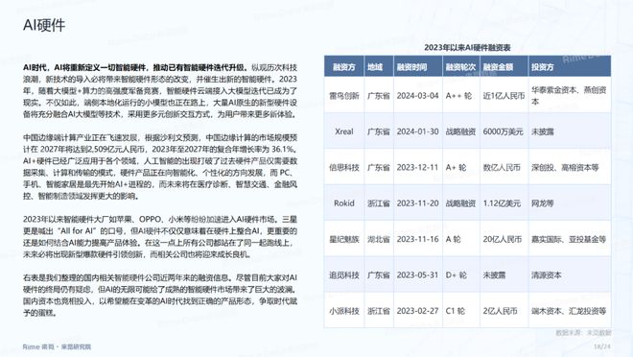This screenshot has height=357, width=633.
Task: Click investor cell 端木资本、汇龙投资等
Action: [x=569, y=311]
